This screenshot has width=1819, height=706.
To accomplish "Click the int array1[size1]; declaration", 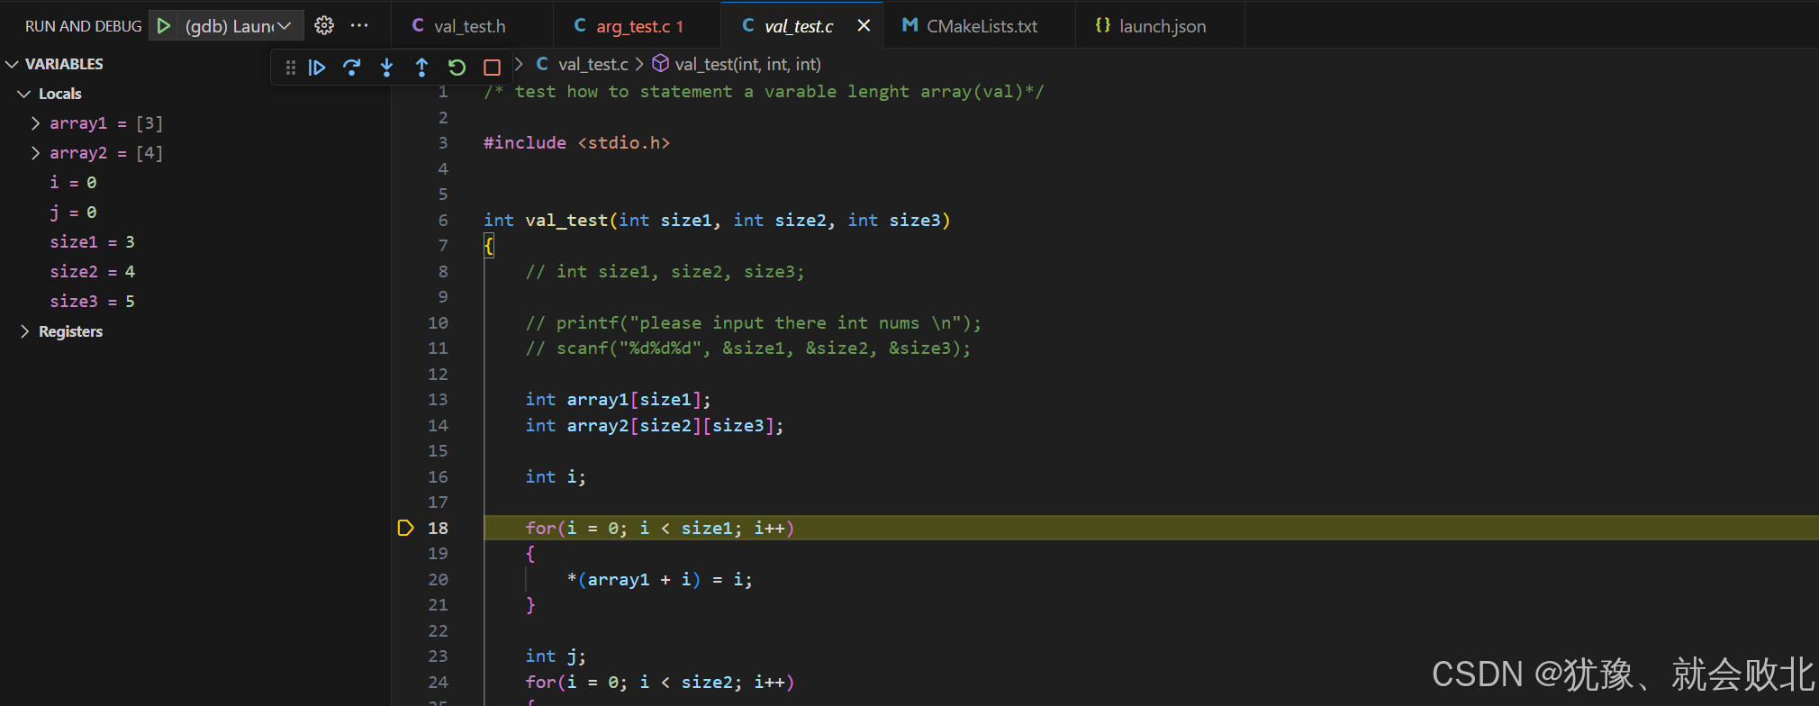I will (618, 400).
